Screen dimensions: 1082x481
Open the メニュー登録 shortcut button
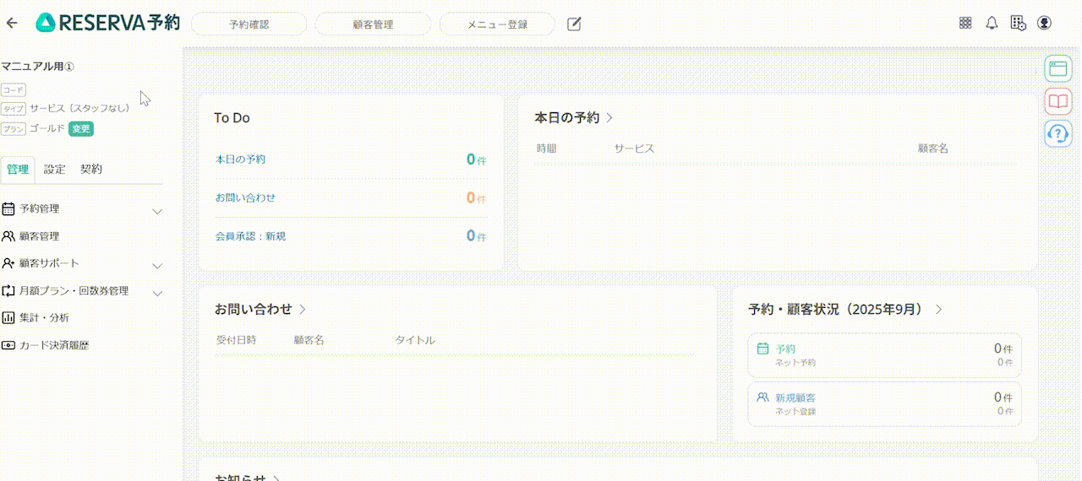[x=497, y=24]
